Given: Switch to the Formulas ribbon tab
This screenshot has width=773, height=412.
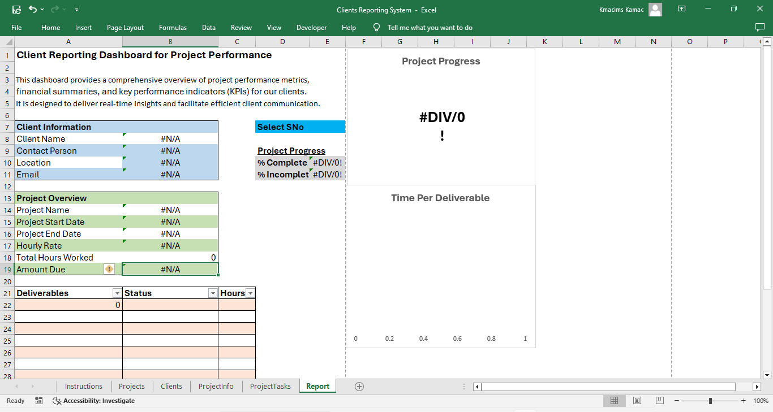Looking at the screenshot, I should pos(173,27).
